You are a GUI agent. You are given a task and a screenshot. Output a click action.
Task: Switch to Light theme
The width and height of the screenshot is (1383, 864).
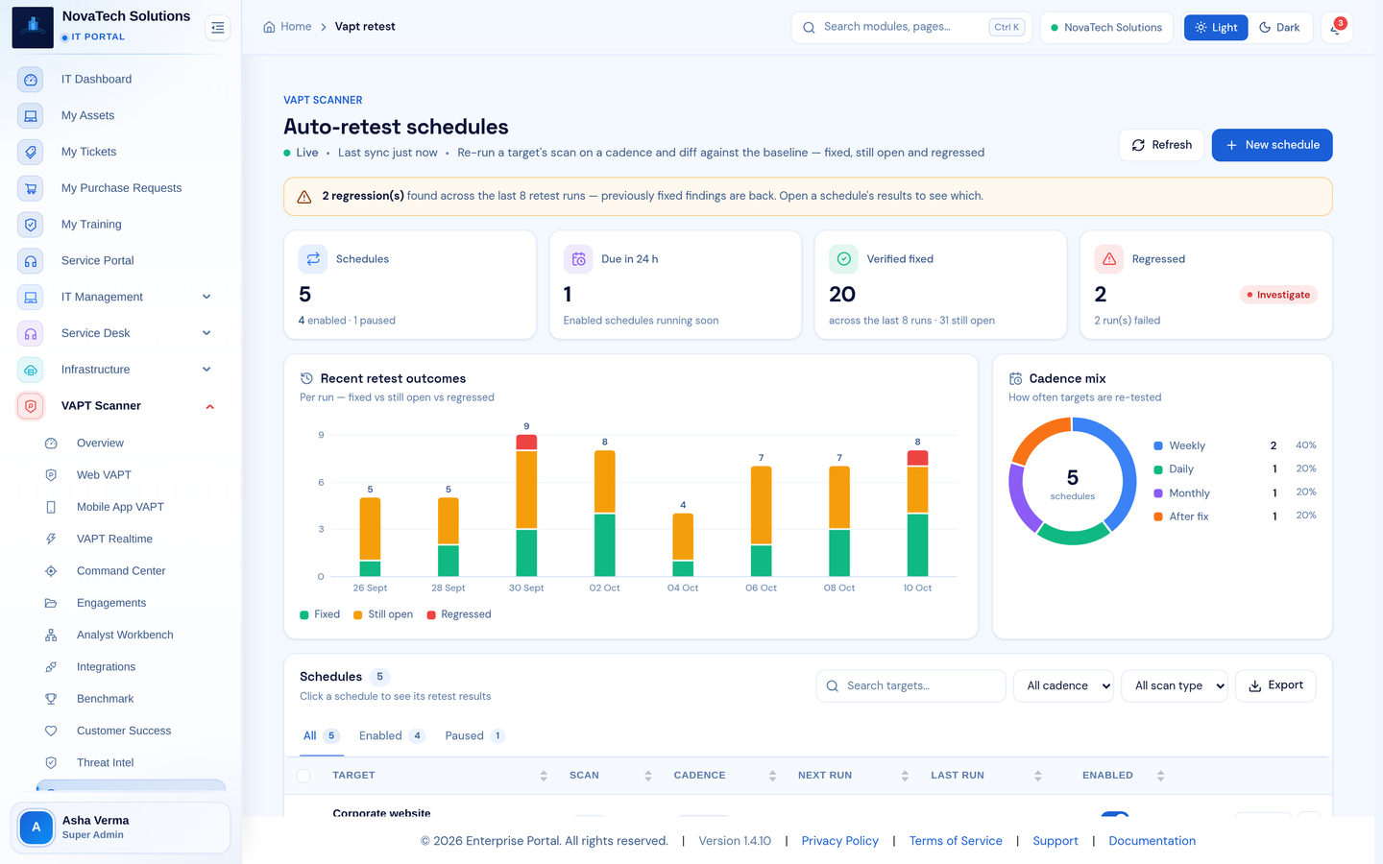(1216, 28)
